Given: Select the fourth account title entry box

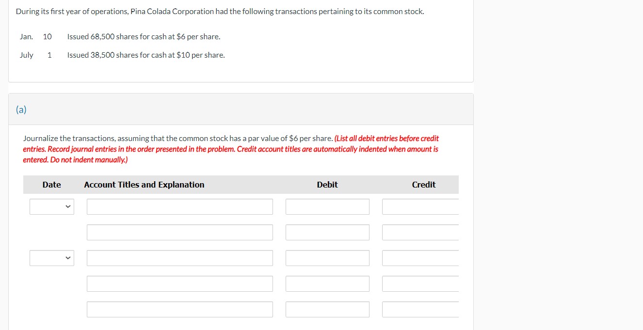Looking at the screenshot, I should [179, 283].
